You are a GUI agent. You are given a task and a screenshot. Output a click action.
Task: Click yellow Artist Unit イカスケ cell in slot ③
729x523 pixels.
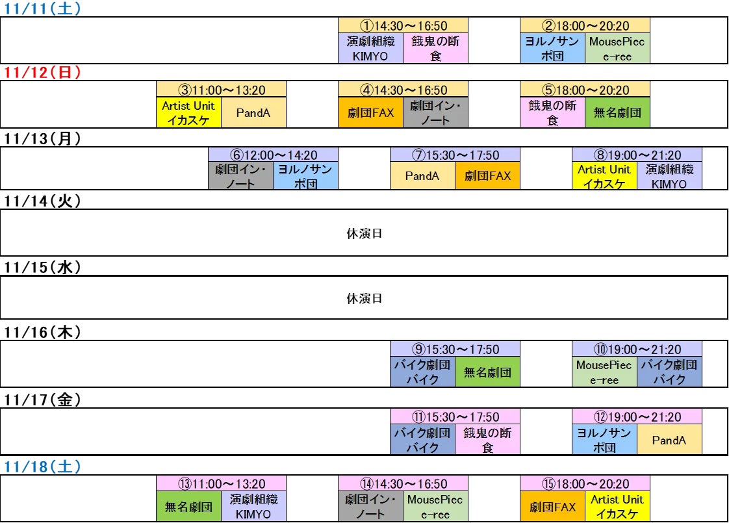[188, 113]
